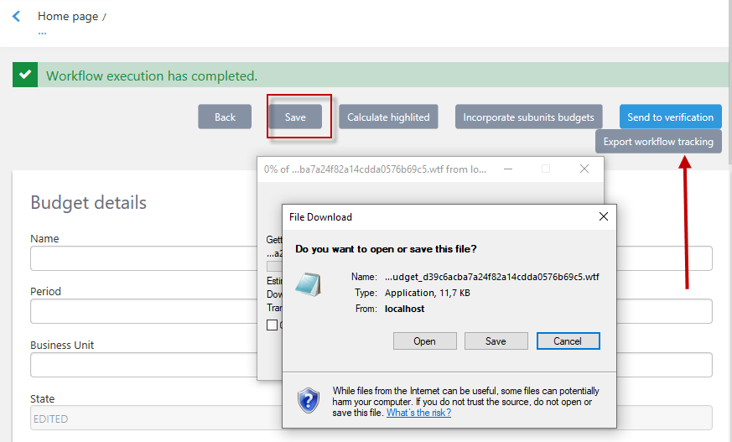Close the File Download dialog
The width and height of the screenshot is (732, 442).
pos(604,216)
